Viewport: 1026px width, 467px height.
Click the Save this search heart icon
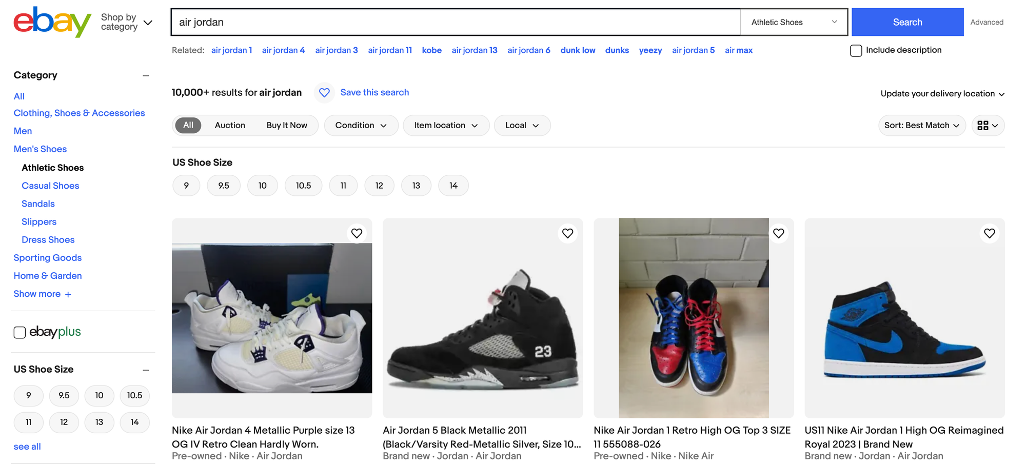pyautogui.click(x=324, y=93)
